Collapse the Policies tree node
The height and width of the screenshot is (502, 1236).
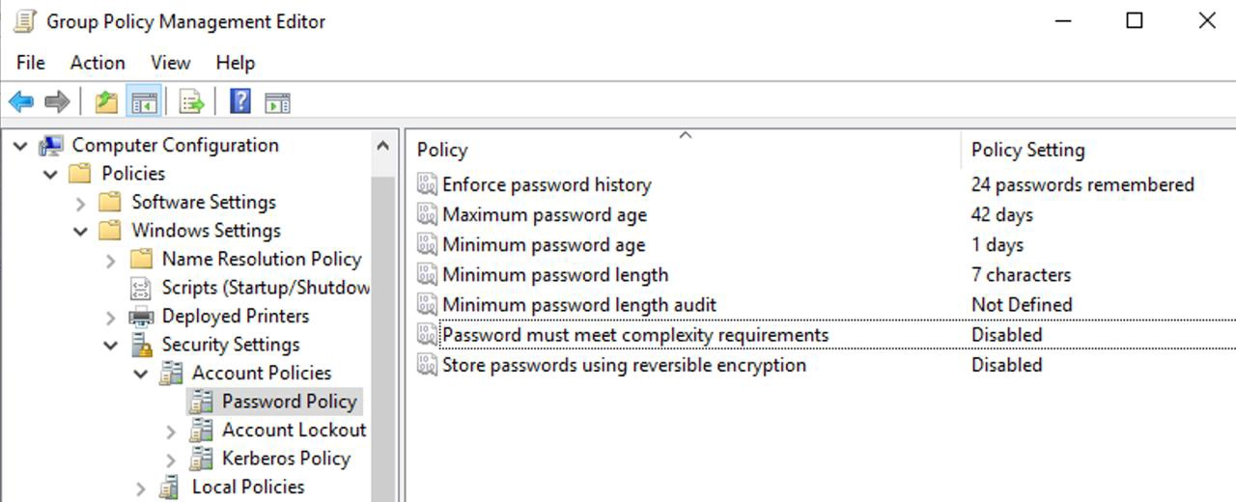coord(50,175)
